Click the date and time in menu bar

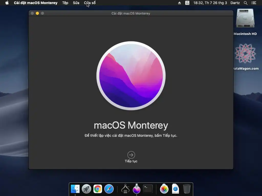[210, 3]
